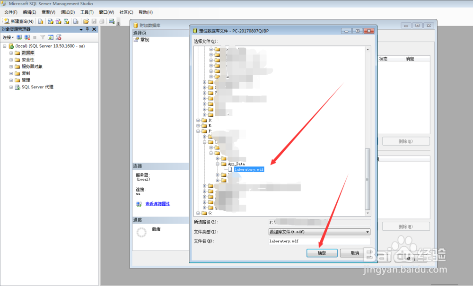
Task: Click the Activity Monitor toolbar icon
Action: (x=112, y=21)
